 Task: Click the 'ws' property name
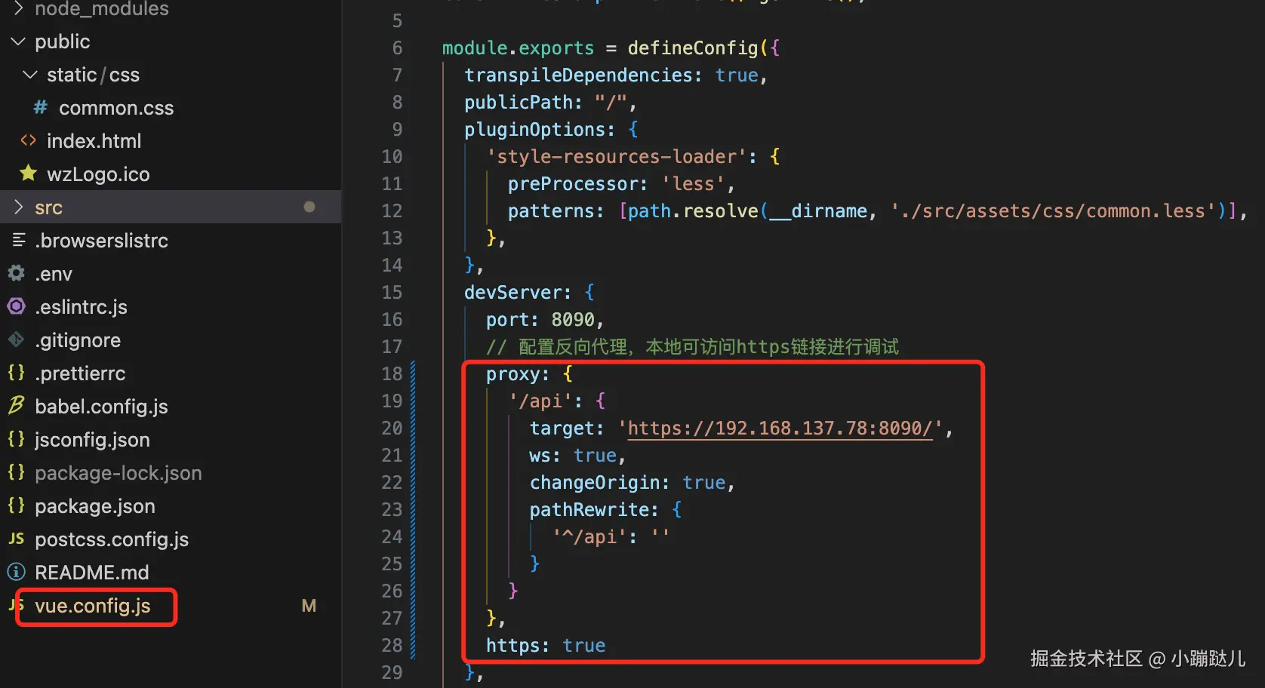(x=540, y=456)
